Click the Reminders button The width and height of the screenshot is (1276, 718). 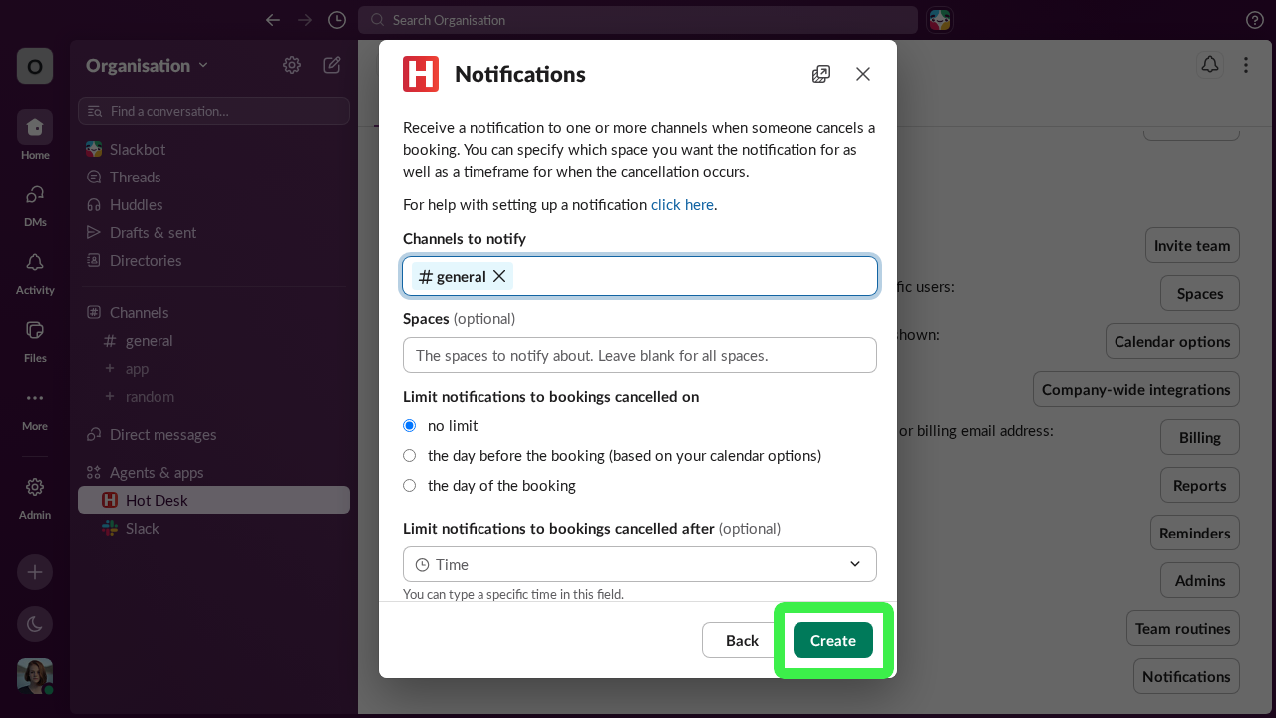tap(1195, 533)
